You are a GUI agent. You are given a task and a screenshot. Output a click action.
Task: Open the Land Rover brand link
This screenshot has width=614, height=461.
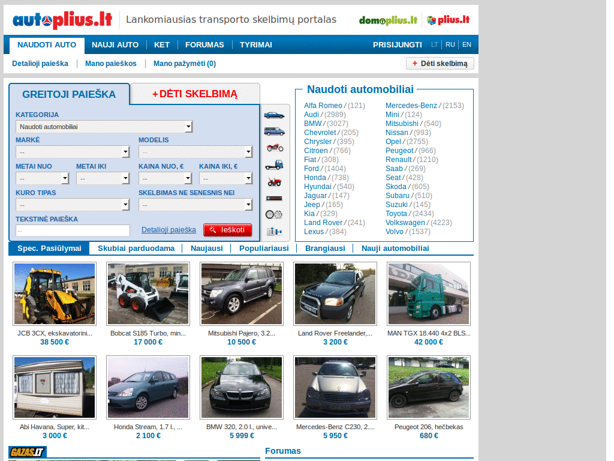click(323, 223)
